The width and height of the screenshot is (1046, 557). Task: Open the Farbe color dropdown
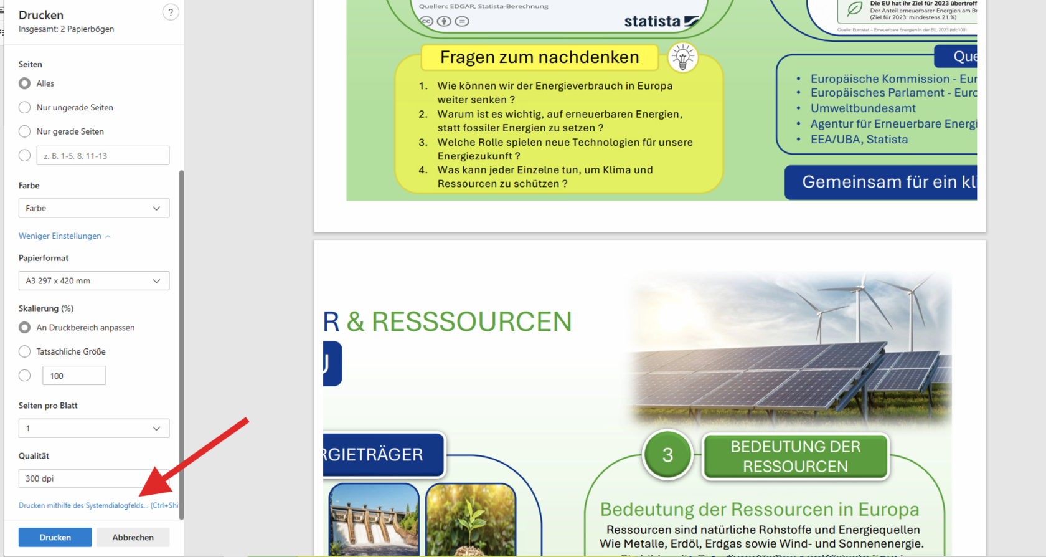coord(94,208)
